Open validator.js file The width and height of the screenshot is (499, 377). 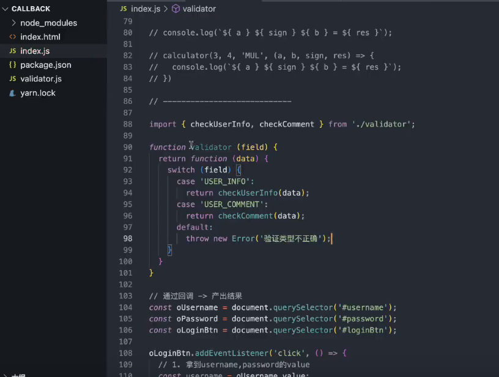41,79
